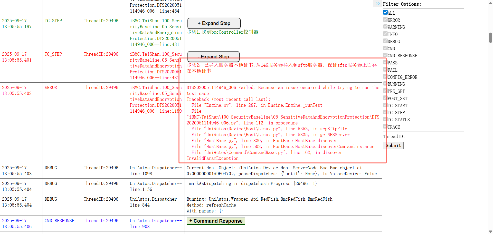Viewport: 493px width, 234px height.
Task: Enable the ERROR filter checkbox
Action: click(x=385, y=20)
